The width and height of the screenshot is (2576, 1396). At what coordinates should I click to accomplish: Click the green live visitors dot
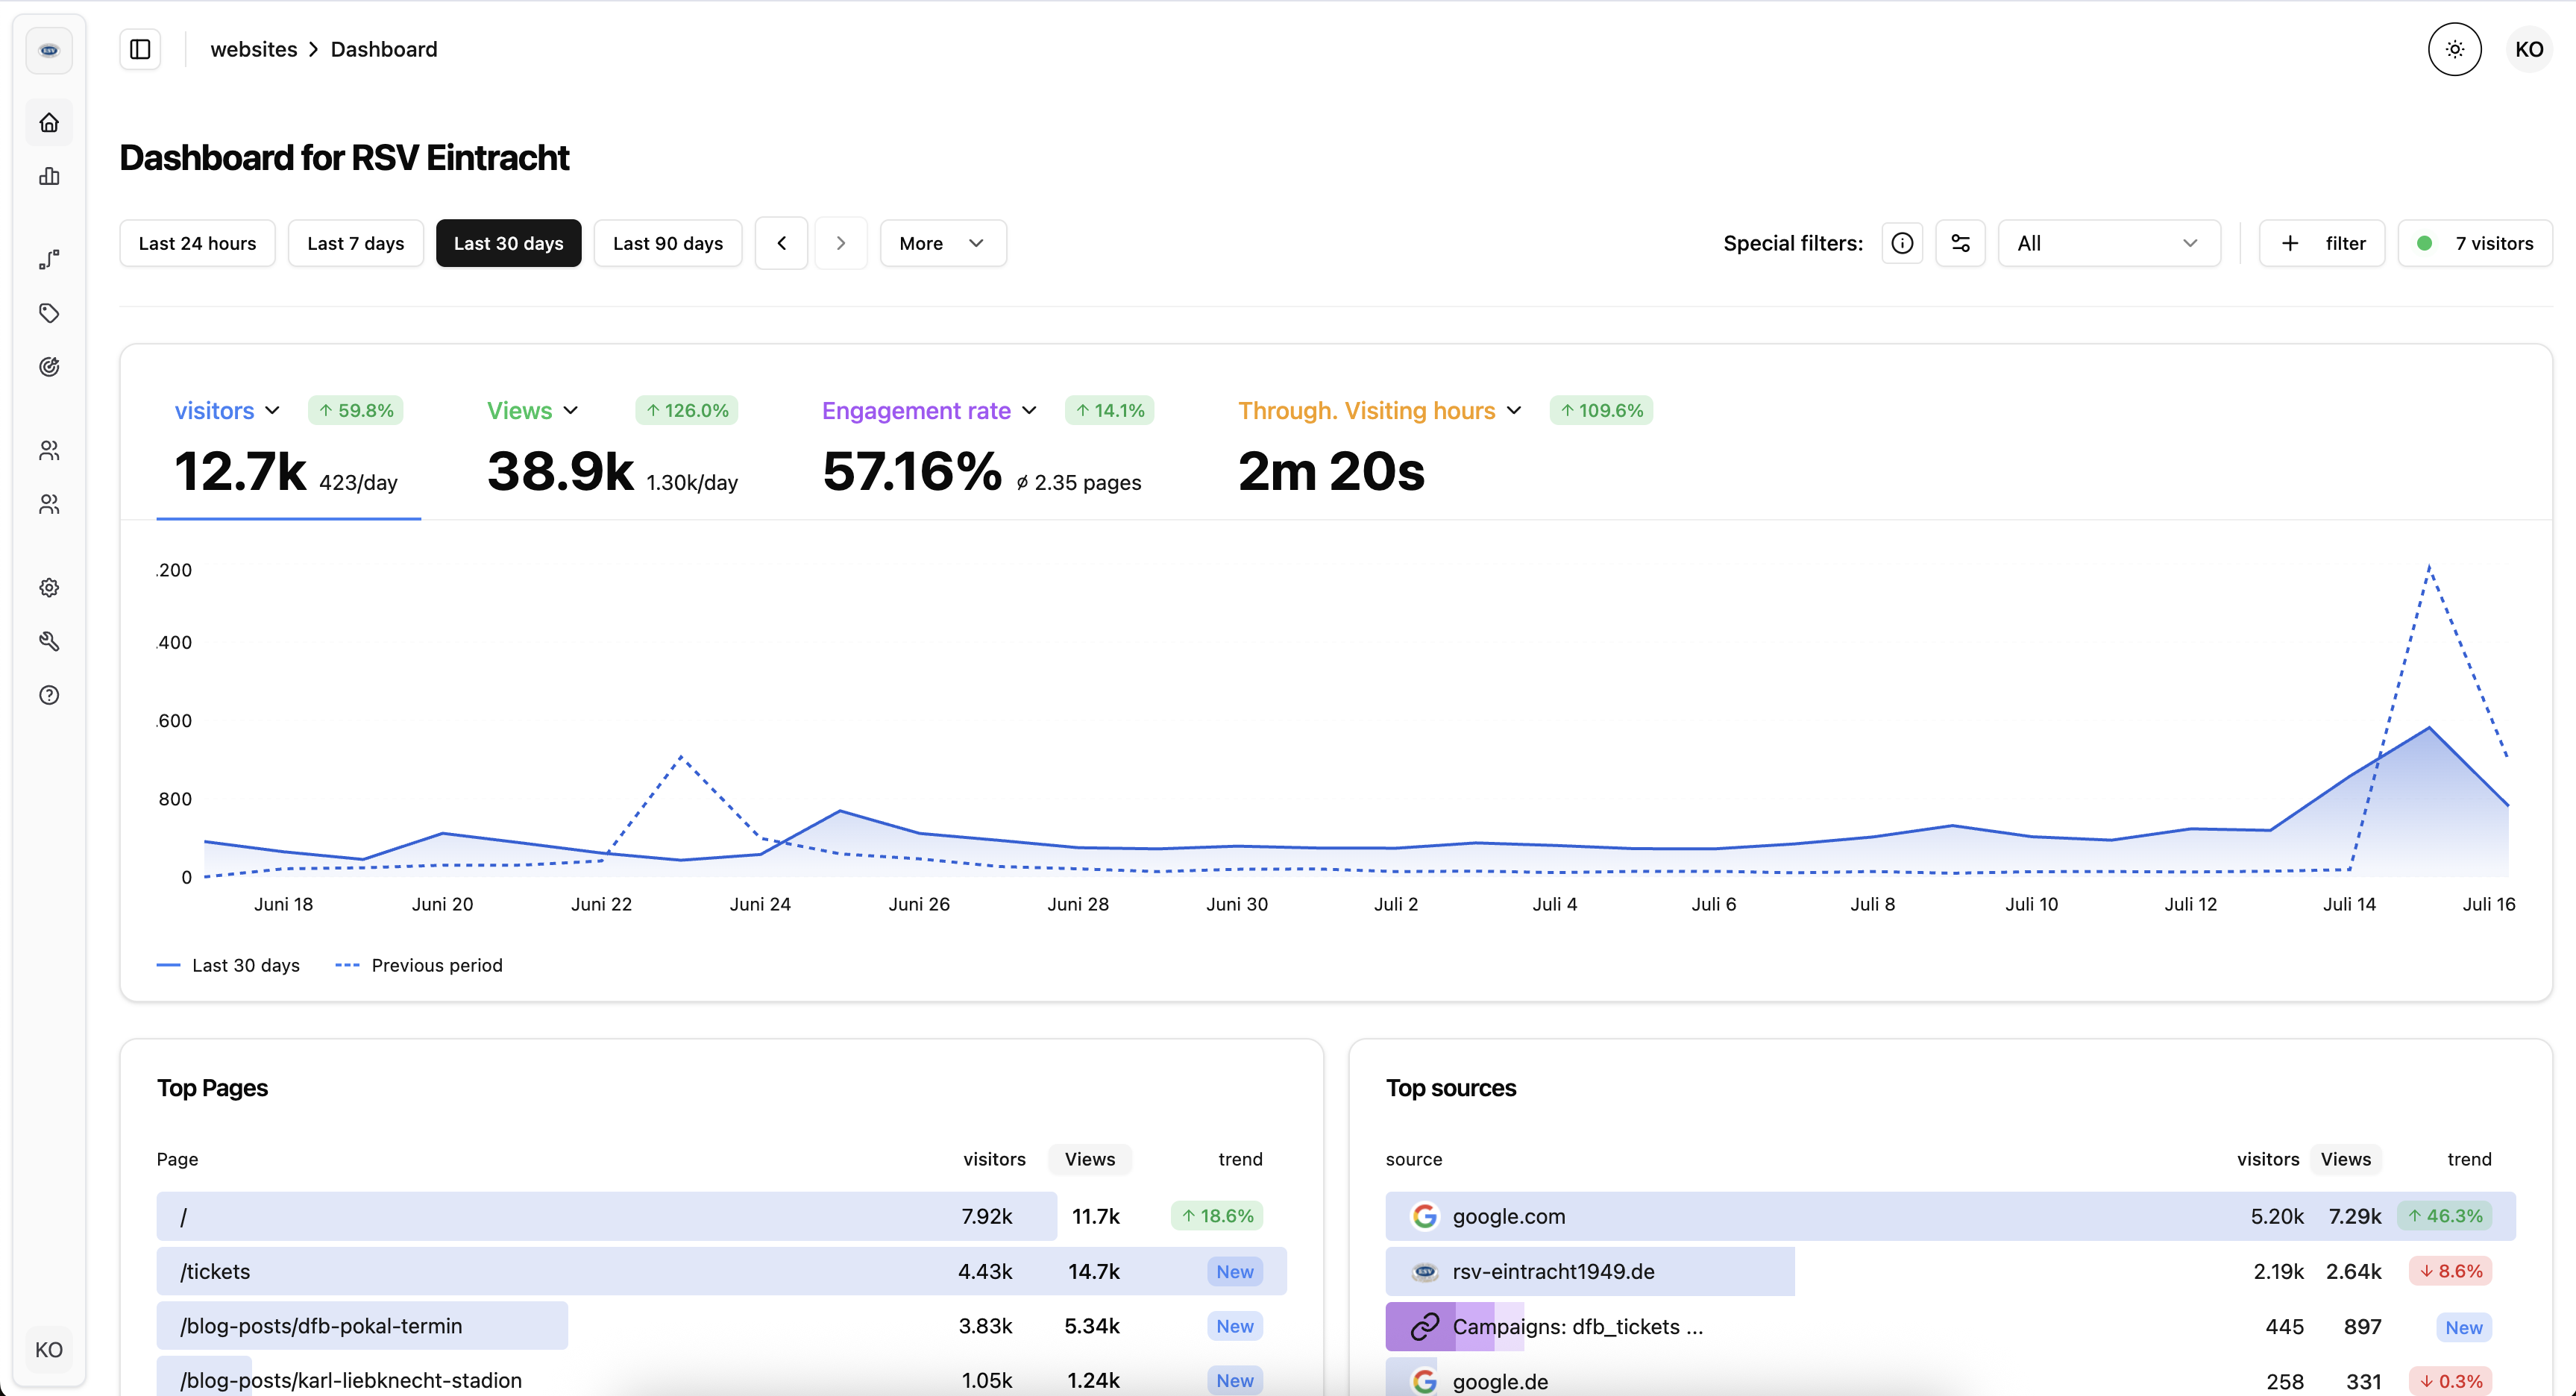2424,243
